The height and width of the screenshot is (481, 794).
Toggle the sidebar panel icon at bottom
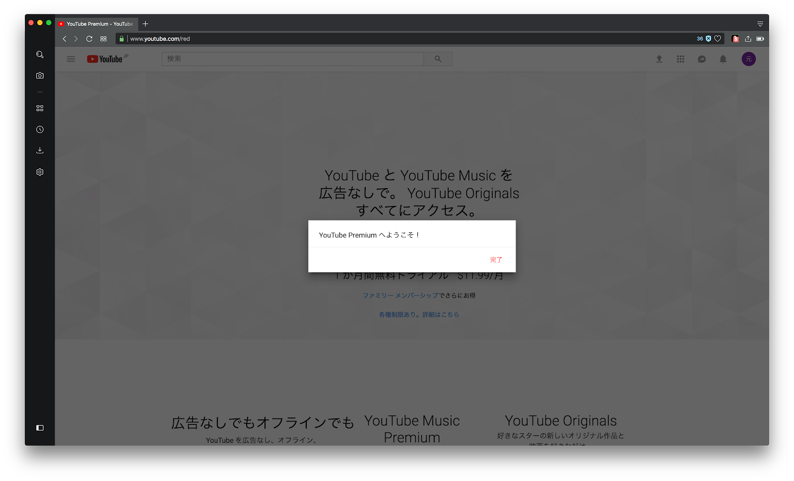(x=40, y=428)
